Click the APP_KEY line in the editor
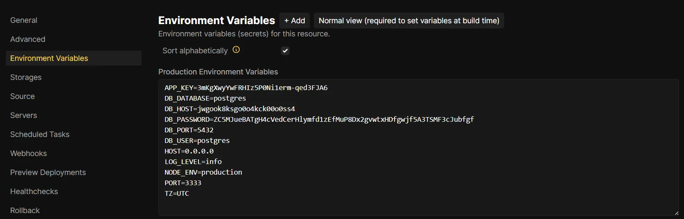 (x=246, y=88)
